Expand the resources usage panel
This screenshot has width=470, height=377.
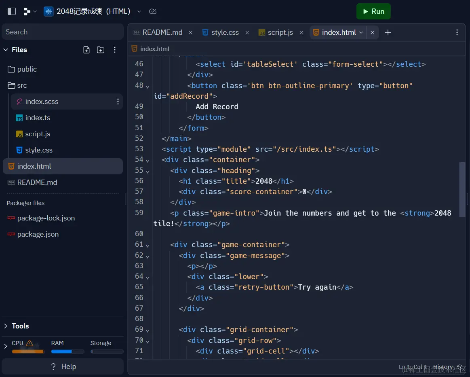6,346
